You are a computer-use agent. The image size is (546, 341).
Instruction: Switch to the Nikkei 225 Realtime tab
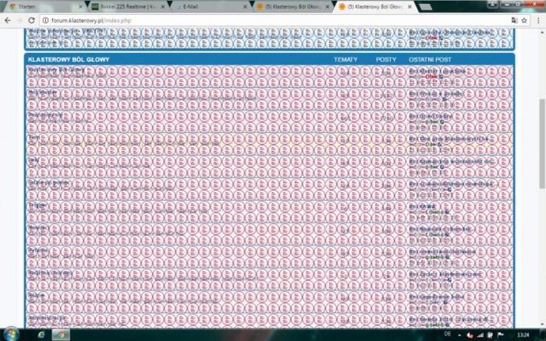point(125,6)
